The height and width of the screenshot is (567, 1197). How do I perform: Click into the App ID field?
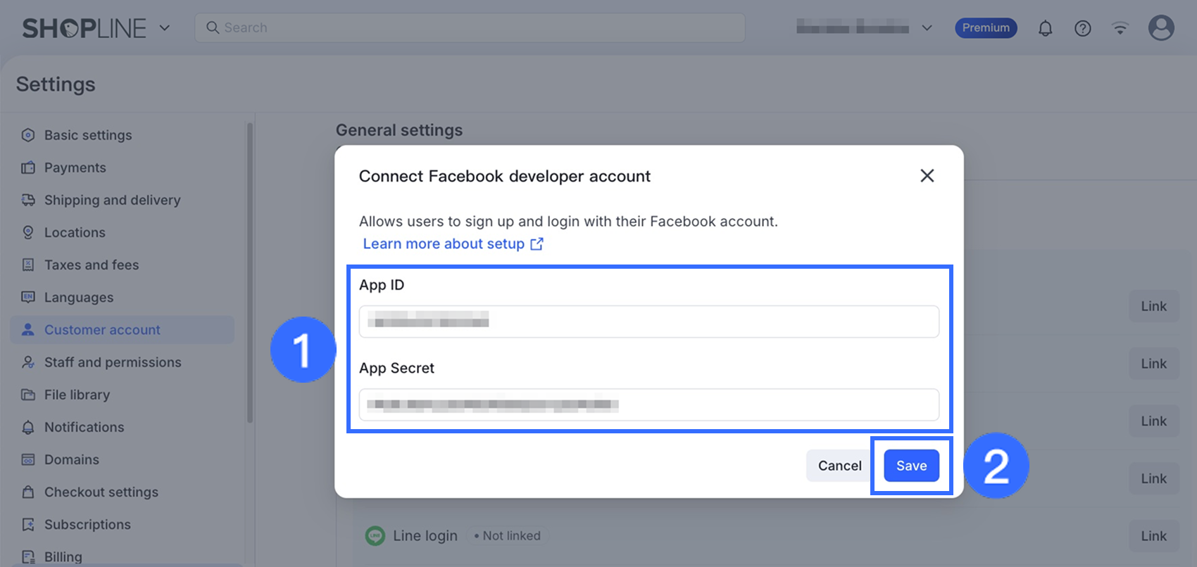pyautogui.click(x=648, y=321)
